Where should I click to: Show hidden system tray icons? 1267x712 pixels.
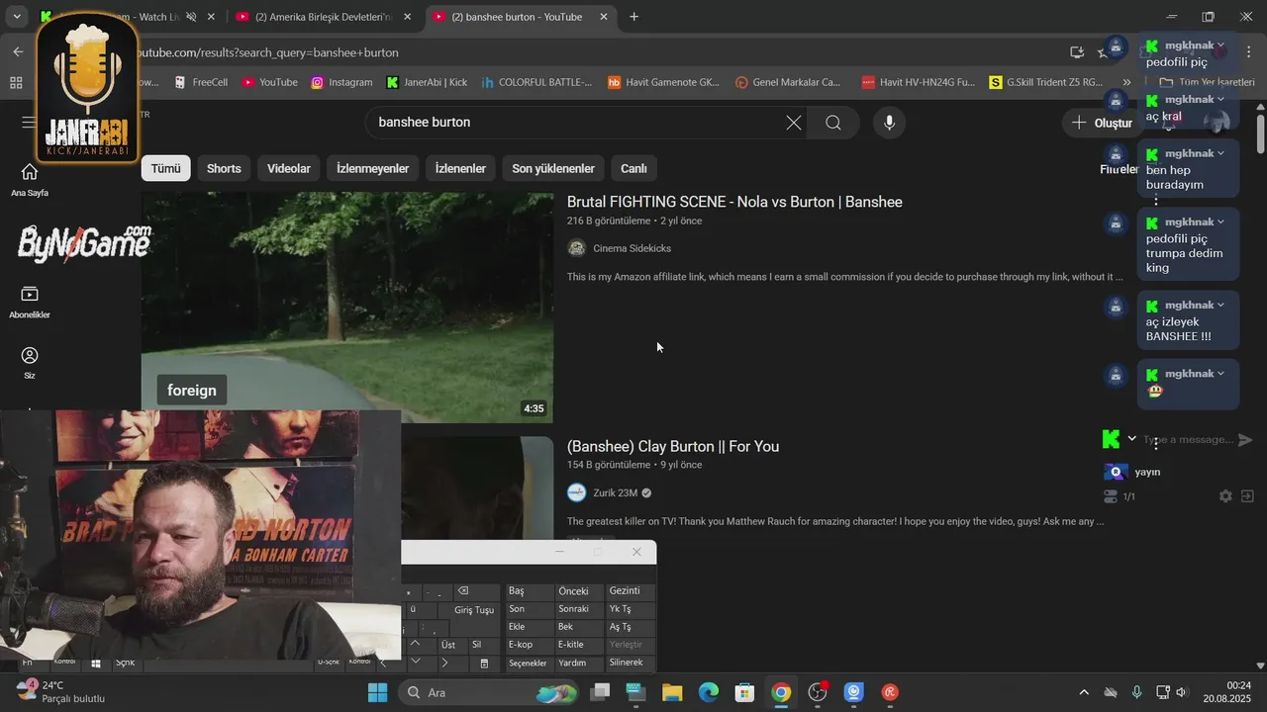click(x=1084, y=692)
